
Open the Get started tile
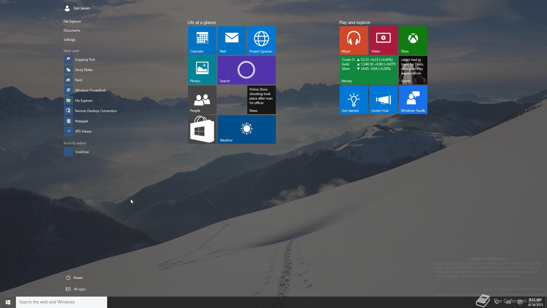[354, 100]
